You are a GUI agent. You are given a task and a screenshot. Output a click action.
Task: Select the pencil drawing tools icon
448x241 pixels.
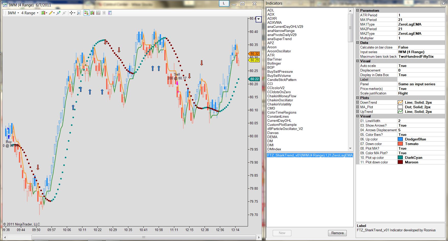(52, 13)
